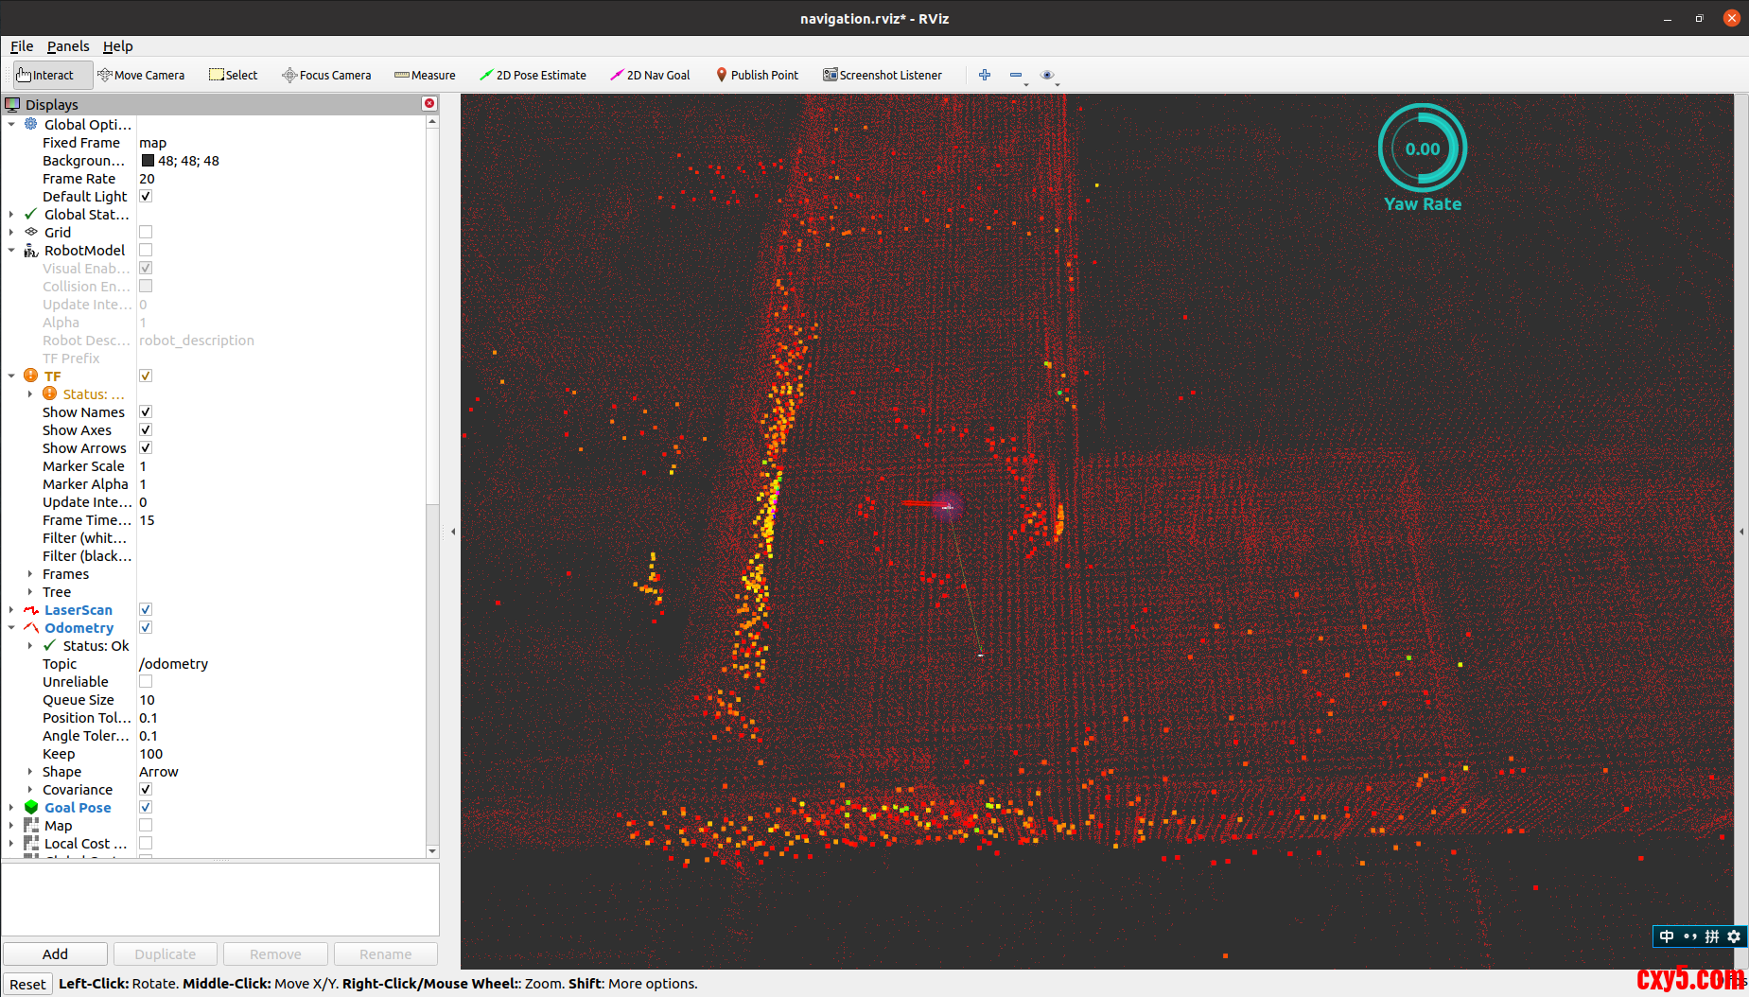This screenshot has width=1749, height=997.
Task: Close the Displays panel
Action: [429, 104]
